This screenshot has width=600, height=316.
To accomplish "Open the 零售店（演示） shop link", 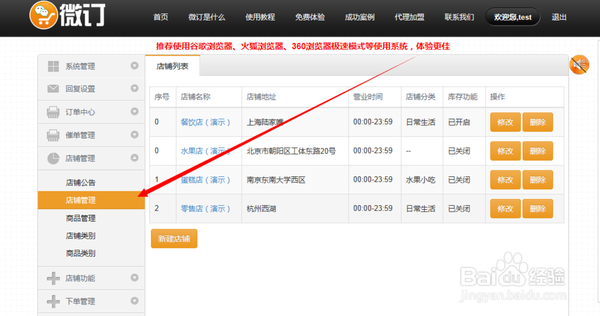I will pyautogui.click(x=205, y=209).
